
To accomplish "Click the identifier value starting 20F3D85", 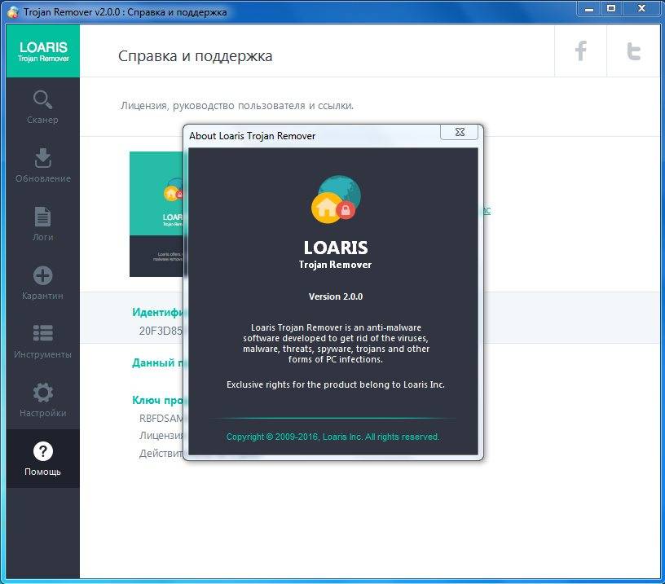I will [161, 331].
